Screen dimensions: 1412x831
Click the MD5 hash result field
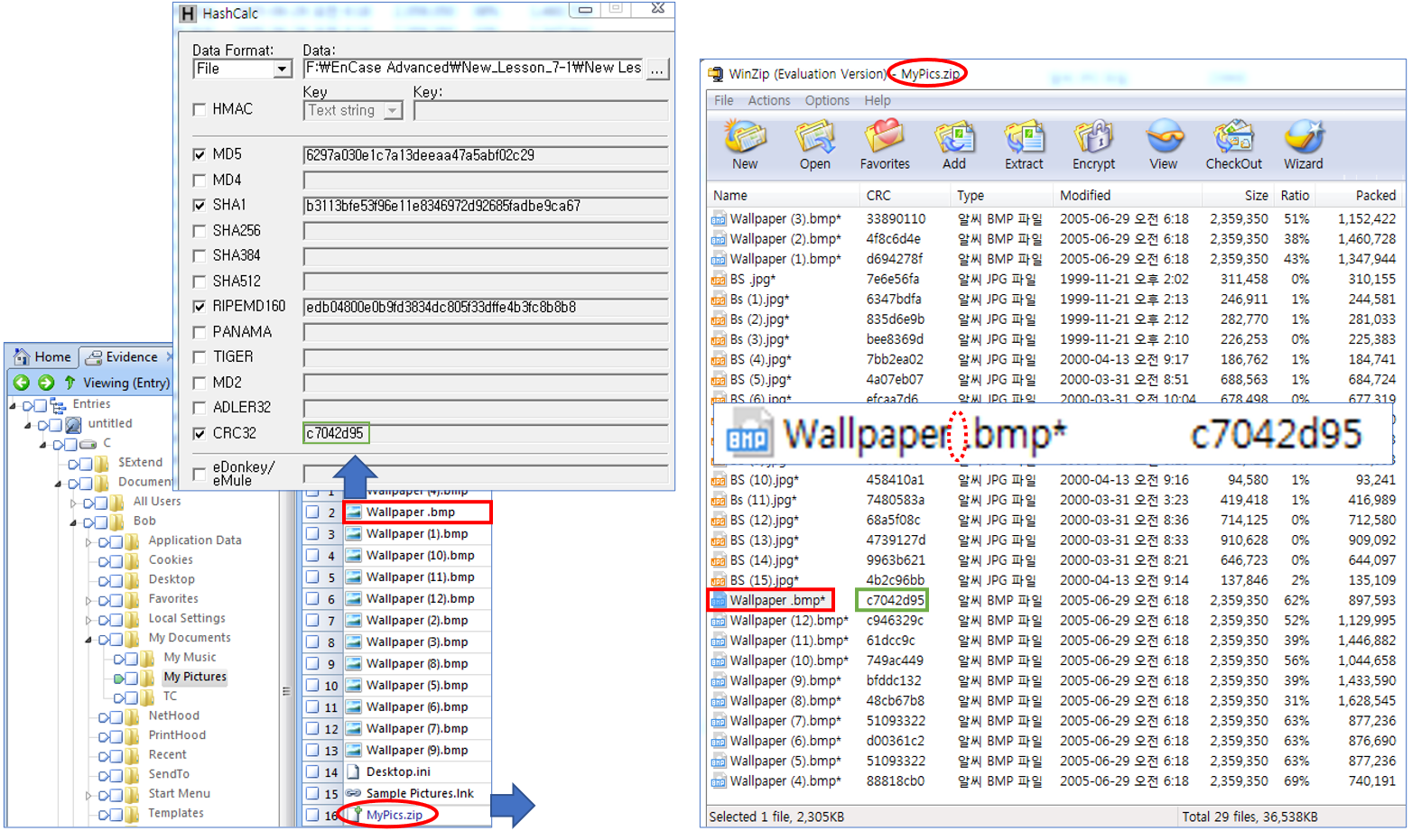click(486, 155)
